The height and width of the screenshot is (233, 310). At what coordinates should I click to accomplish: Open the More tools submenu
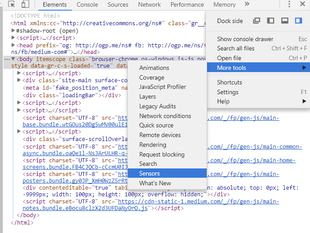tap(259, 68)
